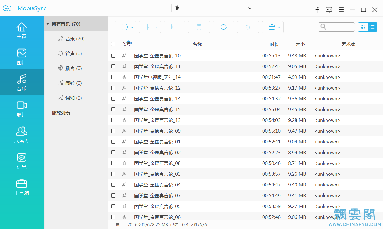383x229 pixels.
Task: Click the 9.40 MB size cell
Action: [297, 185]
